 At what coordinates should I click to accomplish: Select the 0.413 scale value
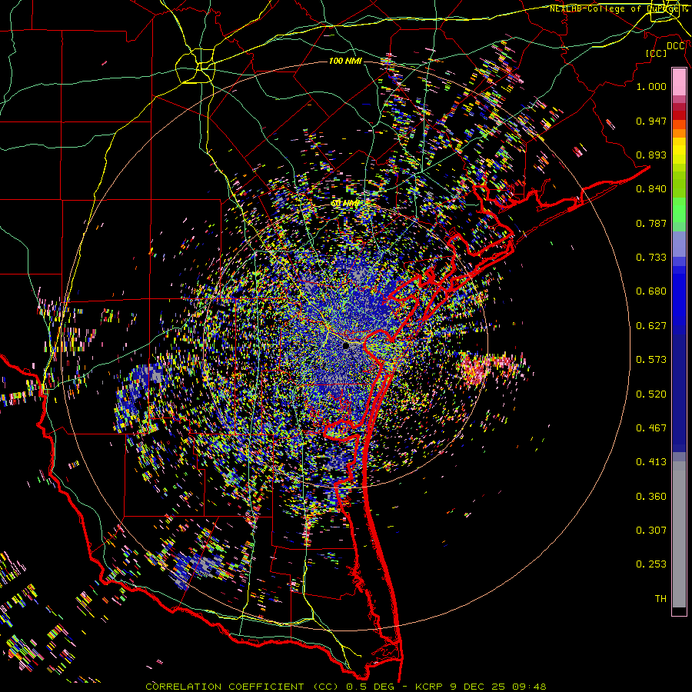click(651, 462)
